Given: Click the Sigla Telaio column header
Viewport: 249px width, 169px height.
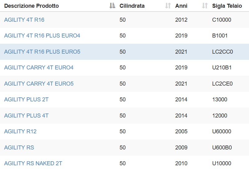Looking at the screenshot, I should pyautogui.click(x=227, y=6).
